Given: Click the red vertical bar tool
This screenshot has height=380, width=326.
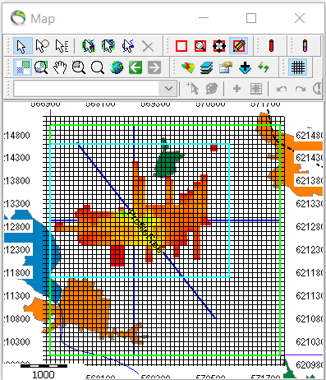Looking at the screenshot, I should (271, 46).
